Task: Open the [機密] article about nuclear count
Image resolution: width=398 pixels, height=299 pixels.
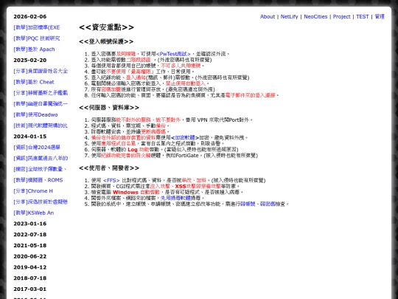Action: coord(40,169)
